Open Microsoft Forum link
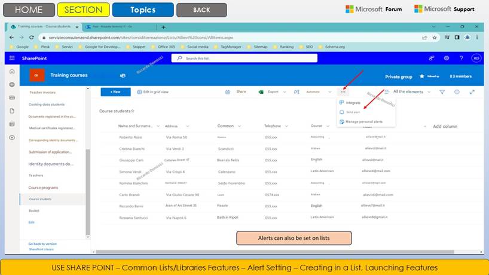Viewport: 489px width, 275px height. 374,9
